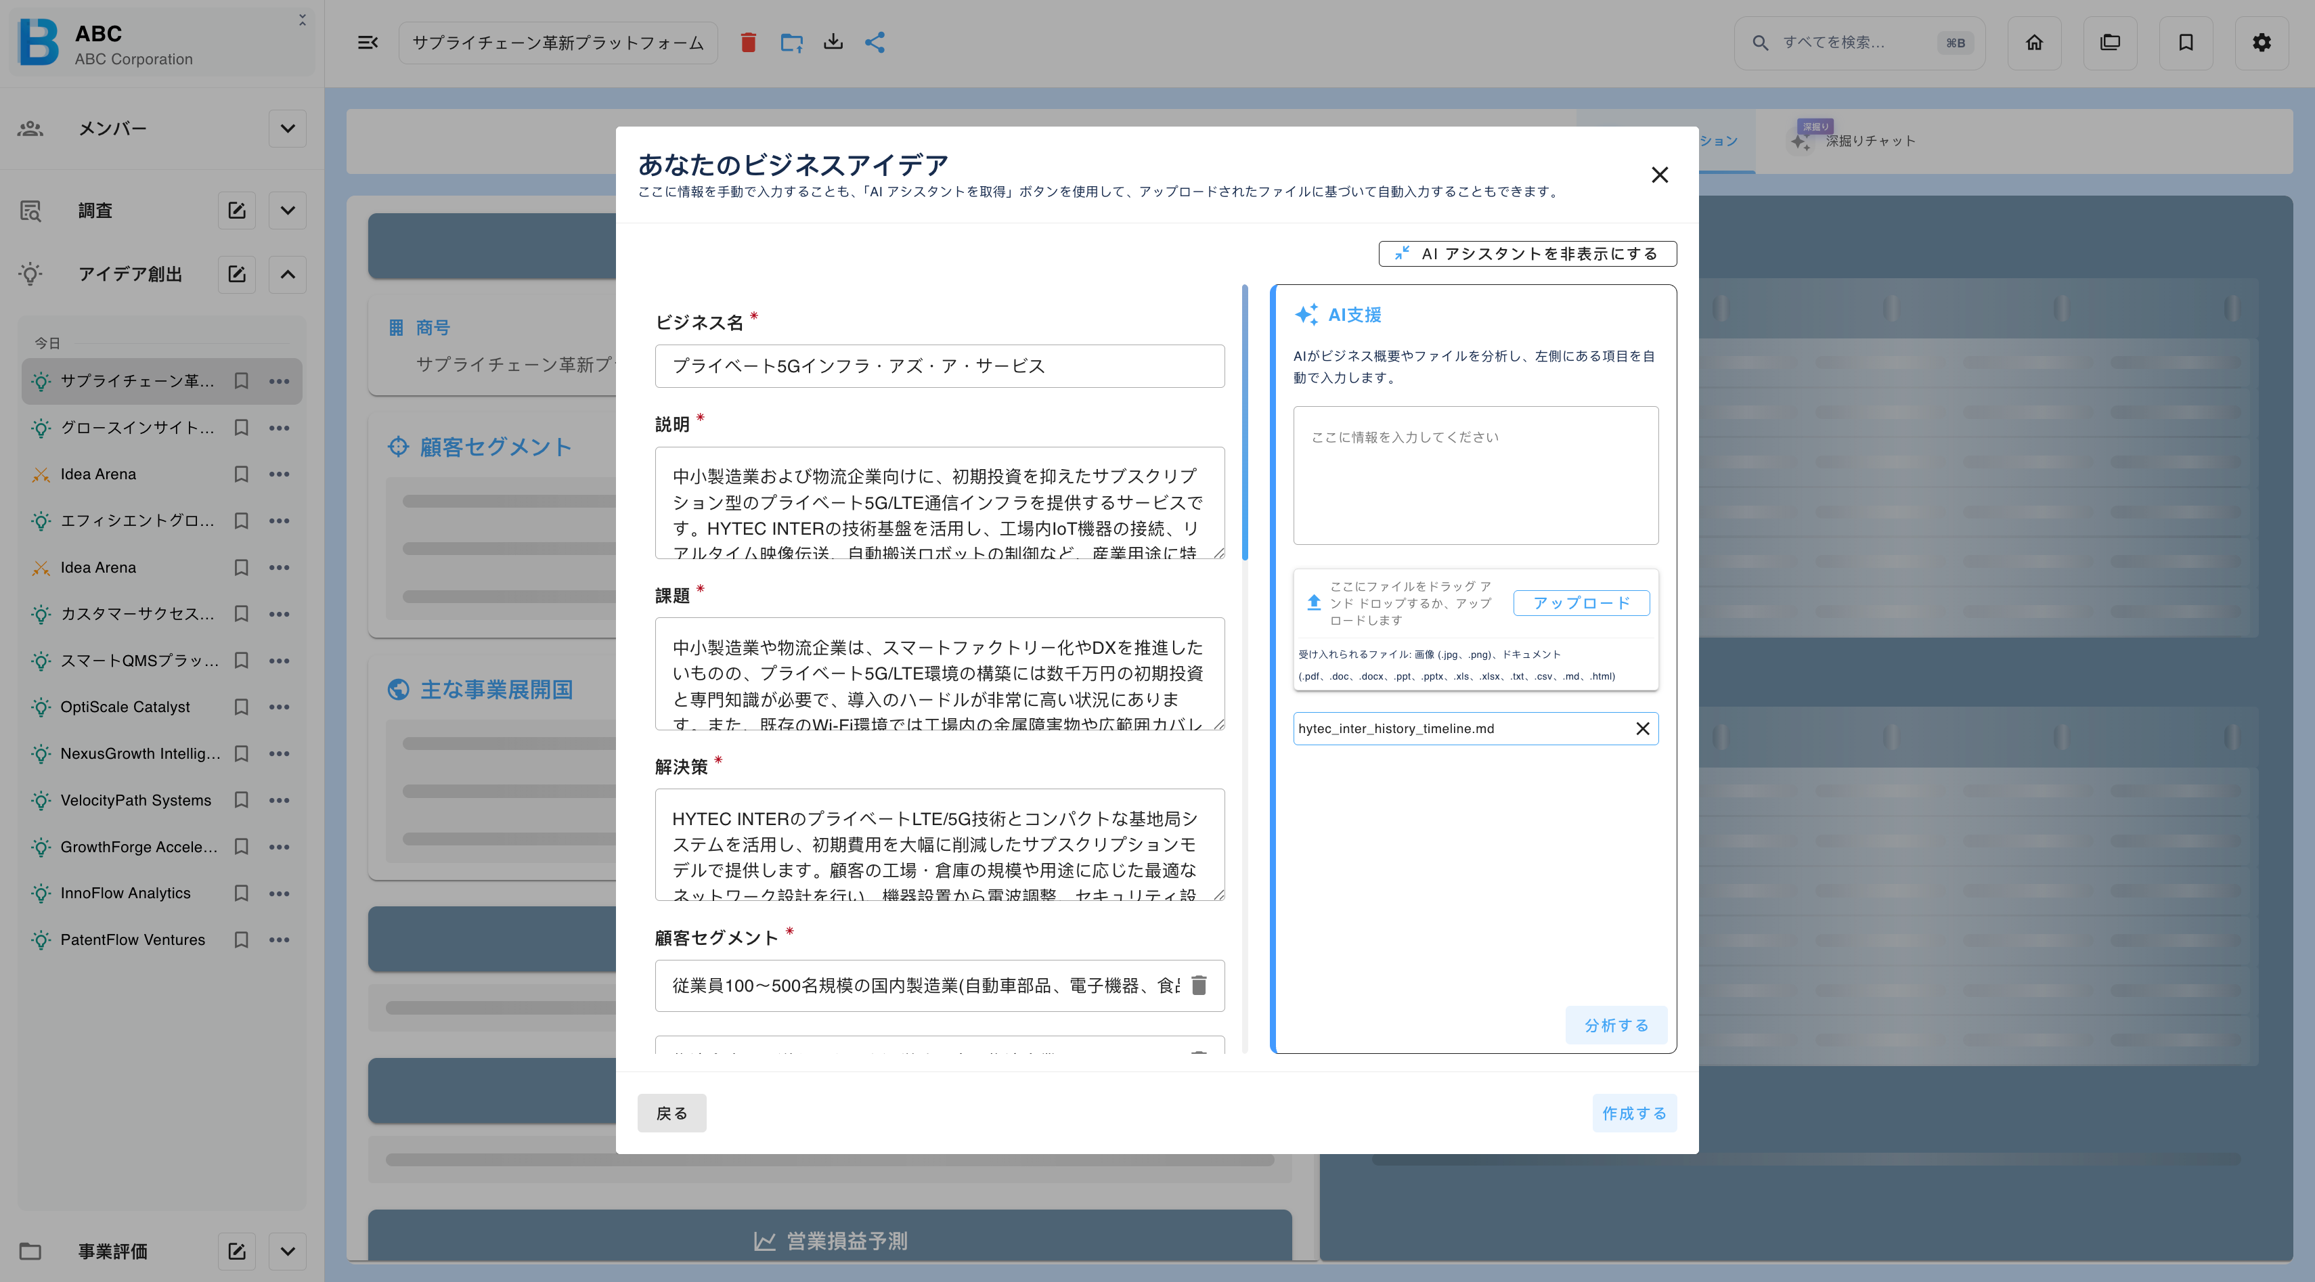Expand the 調査 section chevron
Viewport: 2315px width, 1282px height.
[x=288, y=211]
